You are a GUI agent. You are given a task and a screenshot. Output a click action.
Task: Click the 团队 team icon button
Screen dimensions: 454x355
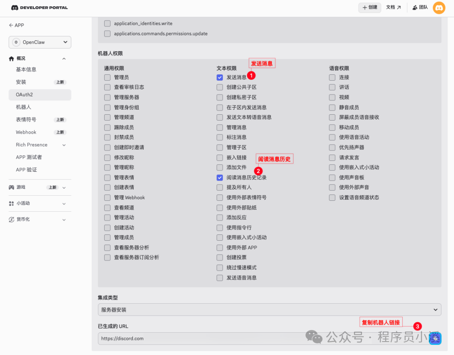click(x=420, y=7)
